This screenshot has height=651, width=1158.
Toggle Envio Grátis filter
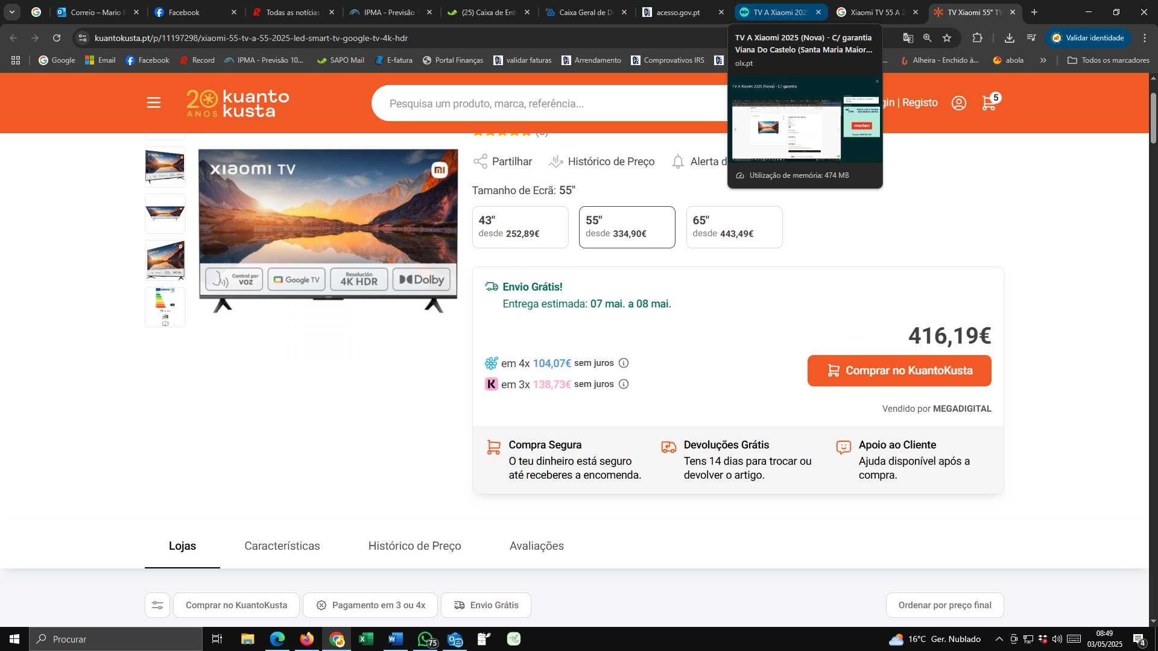[x=486, y=605]
